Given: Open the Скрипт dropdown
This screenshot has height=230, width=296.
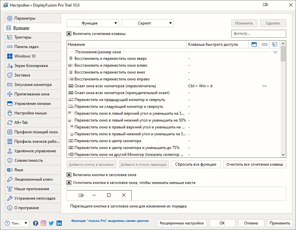Looking at the screenshot, I should click(x=148, y=23).
